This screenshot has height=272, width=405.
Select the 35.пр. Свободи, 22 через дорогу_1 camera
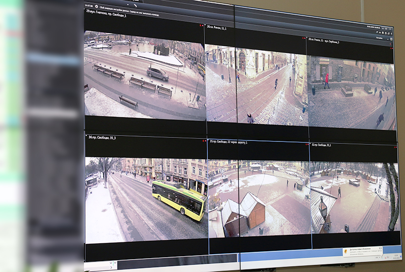tap(259, 198)
